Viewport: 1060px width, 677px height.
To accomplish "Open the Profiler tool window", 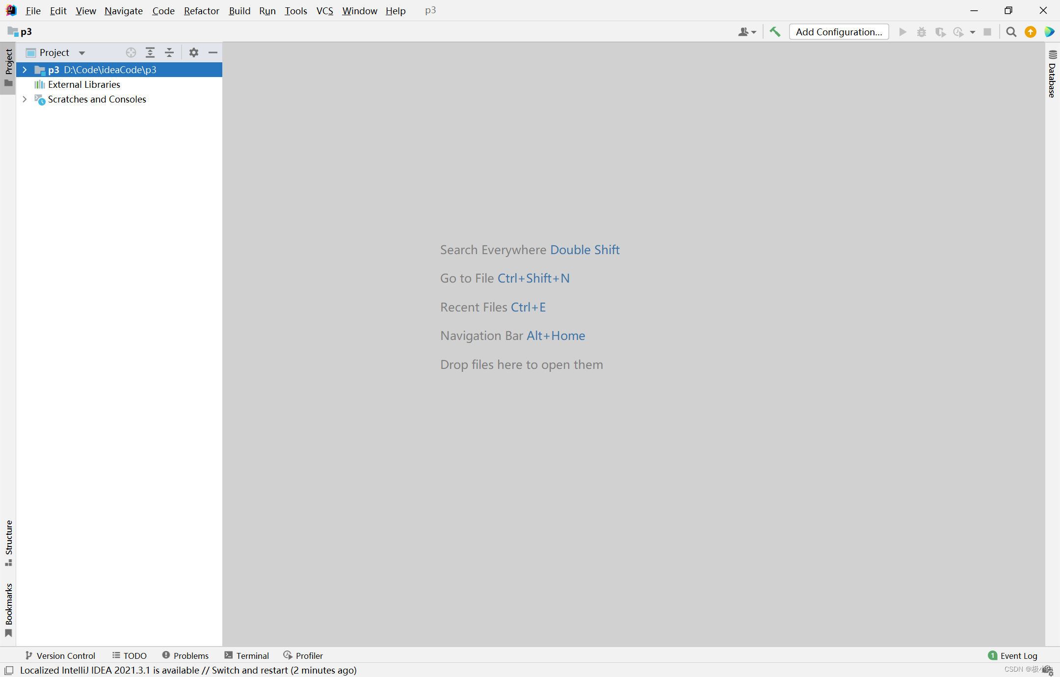I will tap(303, 655).
